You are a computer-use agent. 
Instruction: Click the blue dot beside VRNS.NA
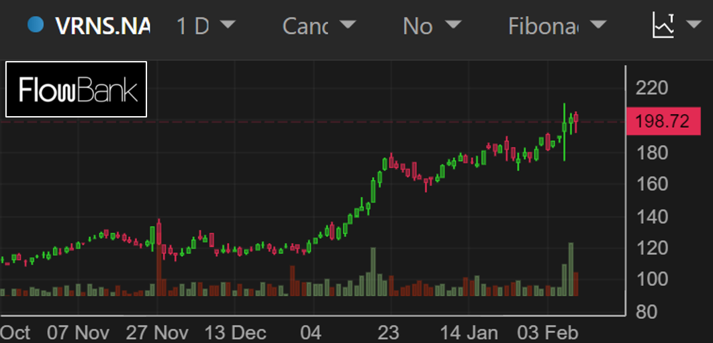tap(35, 26)
